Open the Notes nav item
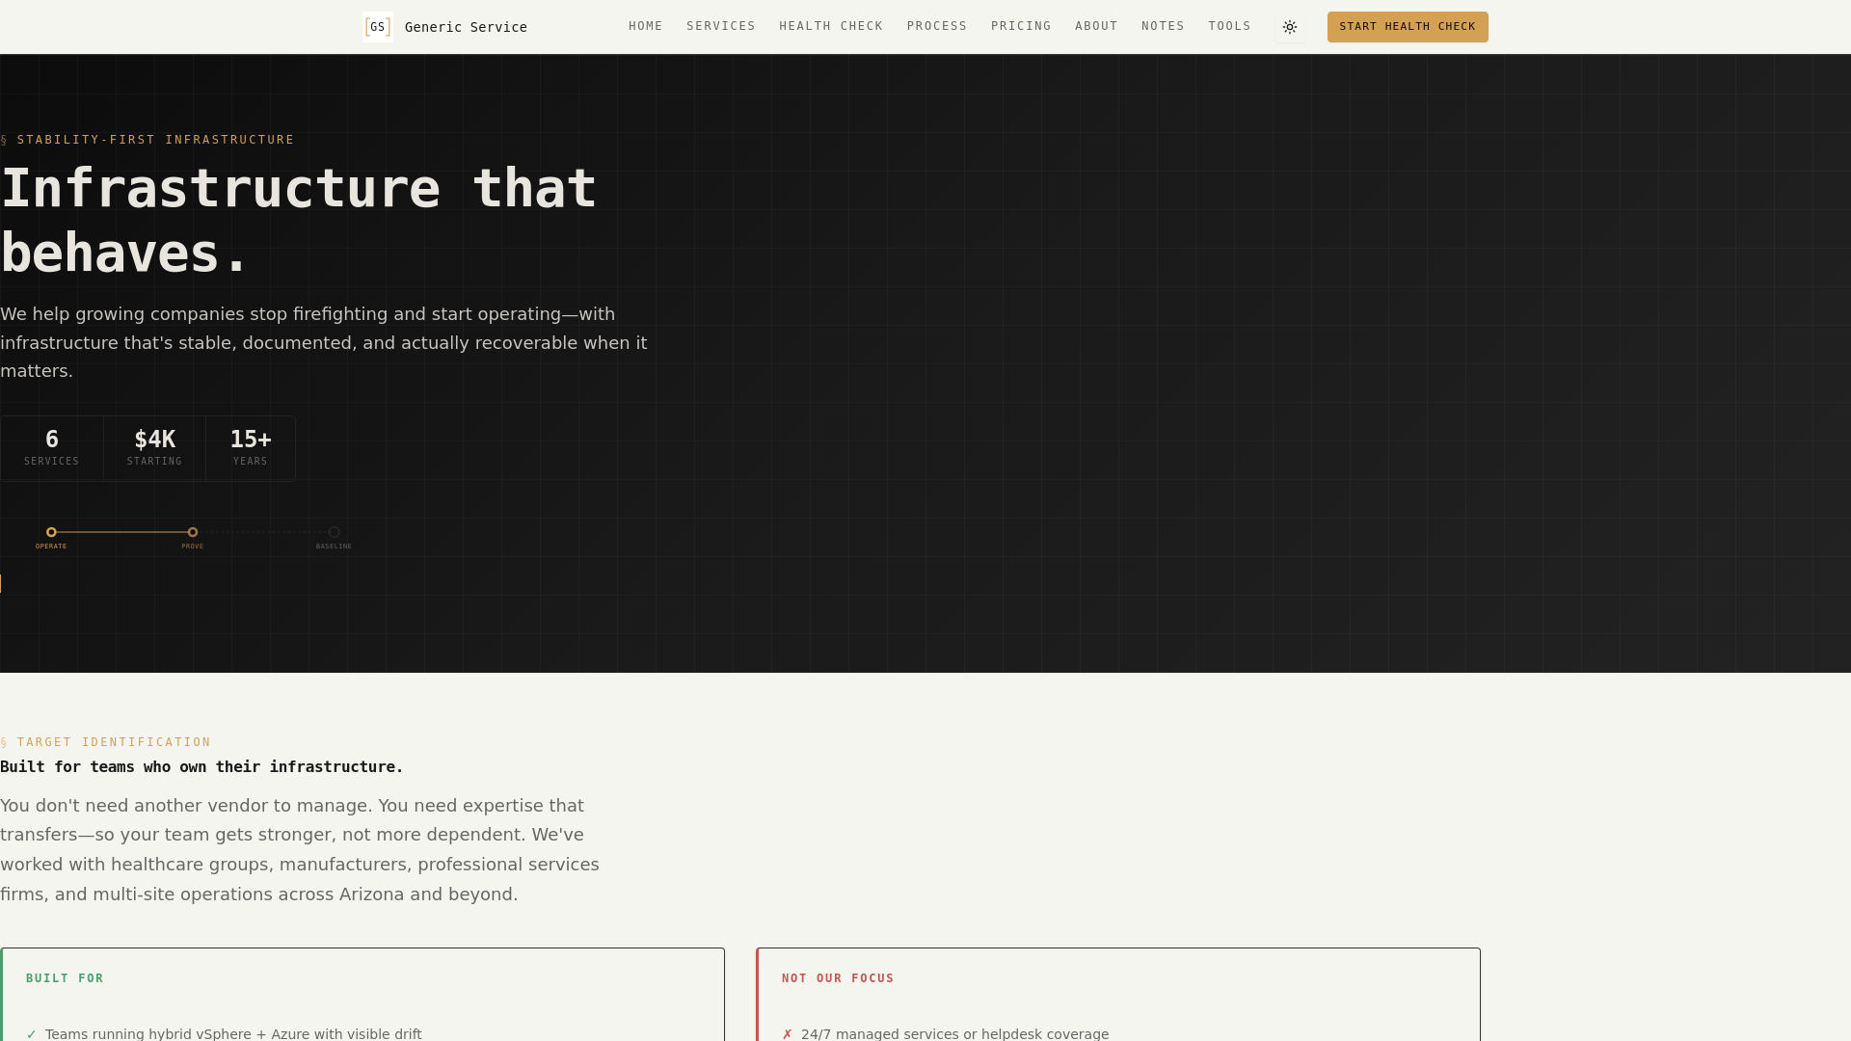The height and width of the screenshot is (1041, 1851). [x=1163, y=26]
